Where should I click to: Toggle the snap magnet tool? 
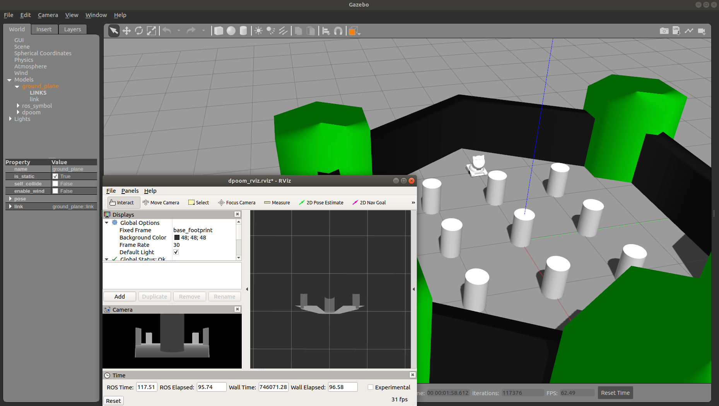[x=338, y=31]
